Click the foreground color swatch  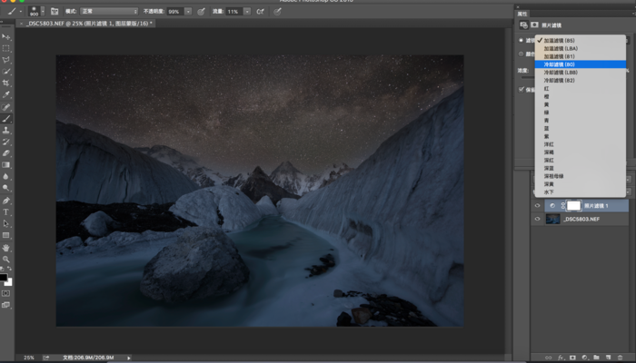point(5,276)
